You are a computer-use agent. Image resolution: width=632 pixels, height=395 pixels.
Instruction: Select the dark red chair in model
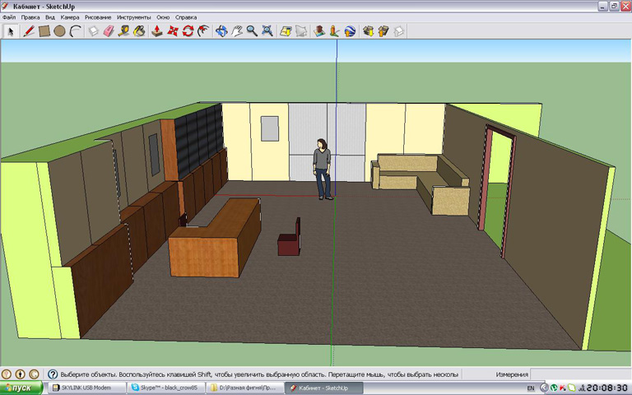coord(290,238)
